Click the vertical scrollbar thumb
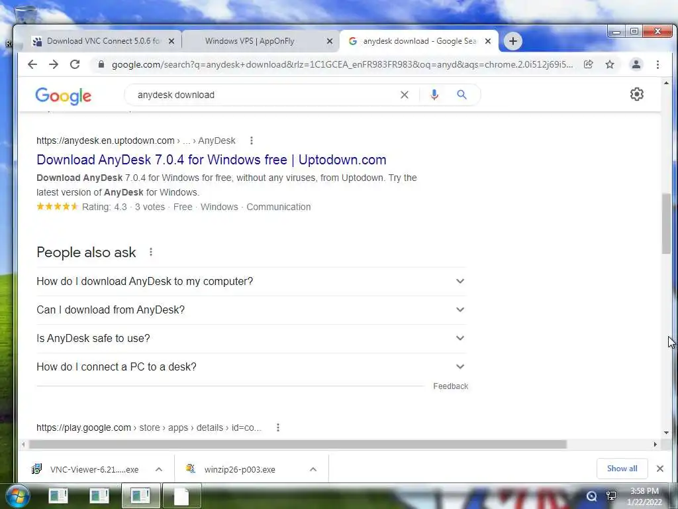Screen dimensions: 678x509 pos(666,224)
